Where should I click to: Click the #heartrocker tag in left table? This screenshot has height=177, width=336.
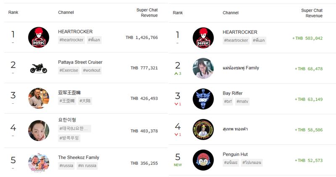(x=71, y=40)
